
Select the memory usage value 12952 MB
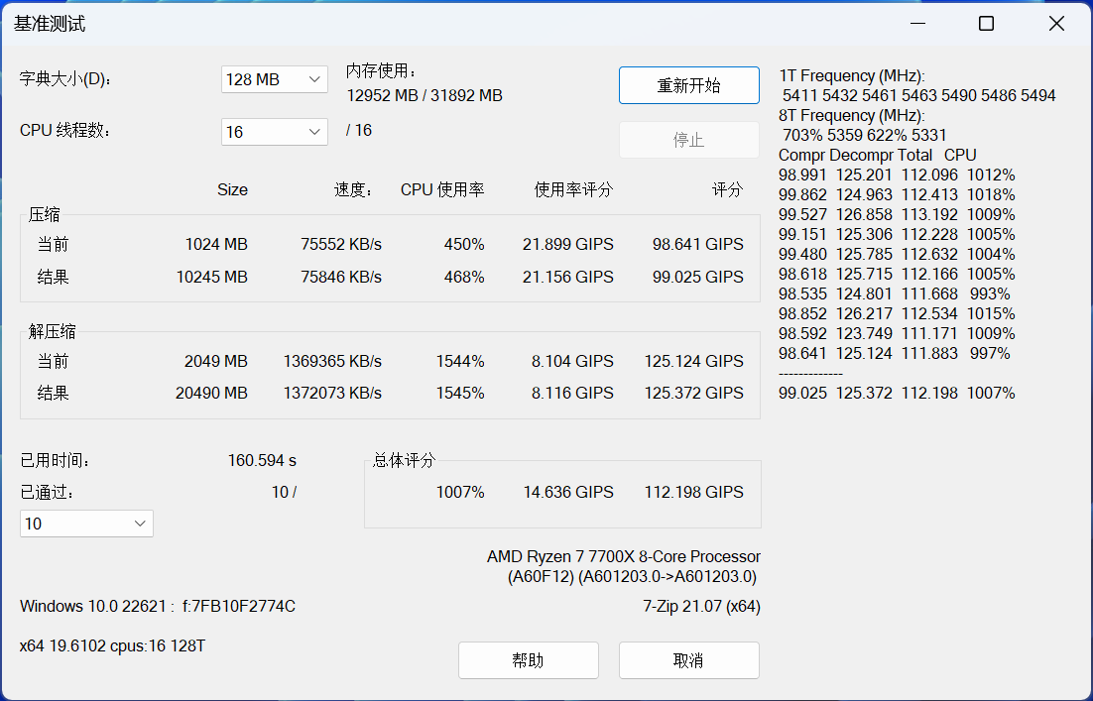pyautogui.click(x=383, y=96)
